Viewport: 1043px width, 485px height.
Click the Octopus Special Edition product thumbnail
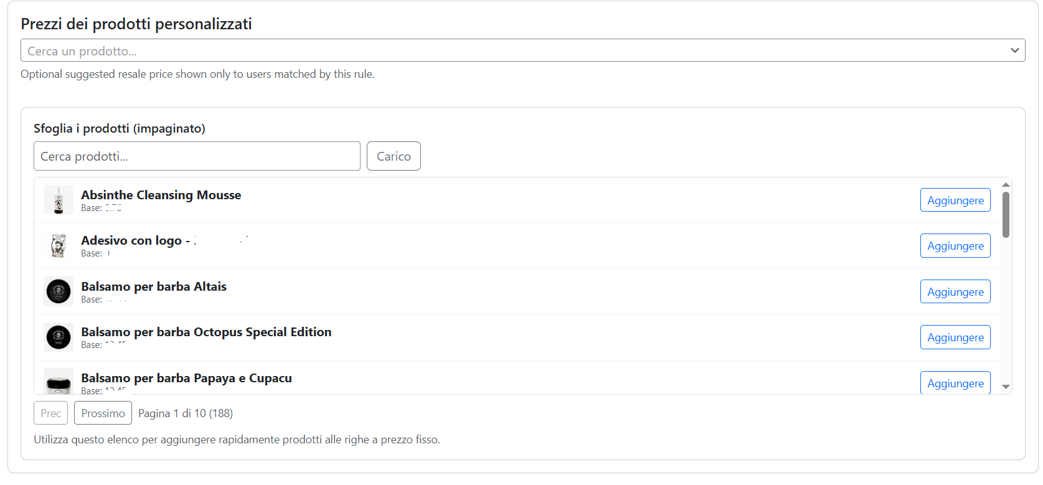[x=59, y=337]
